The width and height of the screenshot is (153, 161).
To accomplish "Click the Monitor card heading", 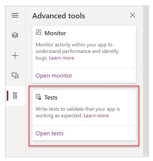I will tap(55, 33).
